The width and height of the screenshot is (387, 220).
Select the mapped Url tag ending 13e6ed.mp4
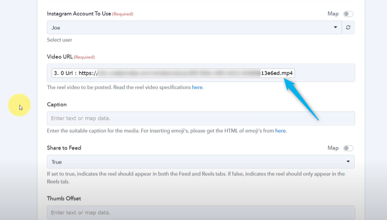[173, 73]
